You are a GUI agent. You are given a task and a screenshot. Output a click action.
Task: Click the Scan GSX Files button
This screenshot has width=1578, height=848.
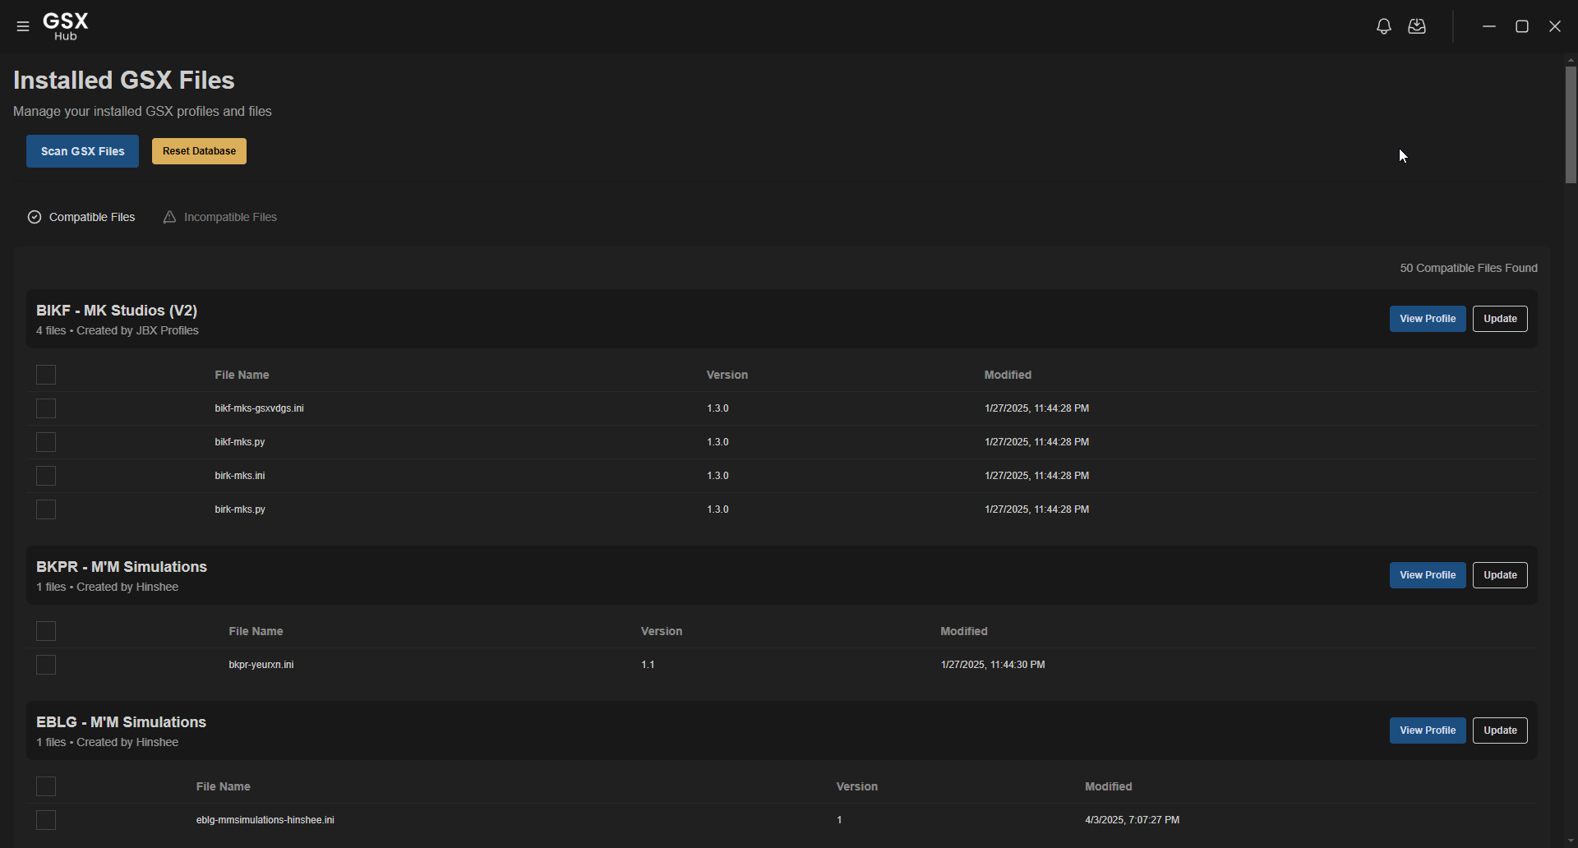tap(82, 151)
